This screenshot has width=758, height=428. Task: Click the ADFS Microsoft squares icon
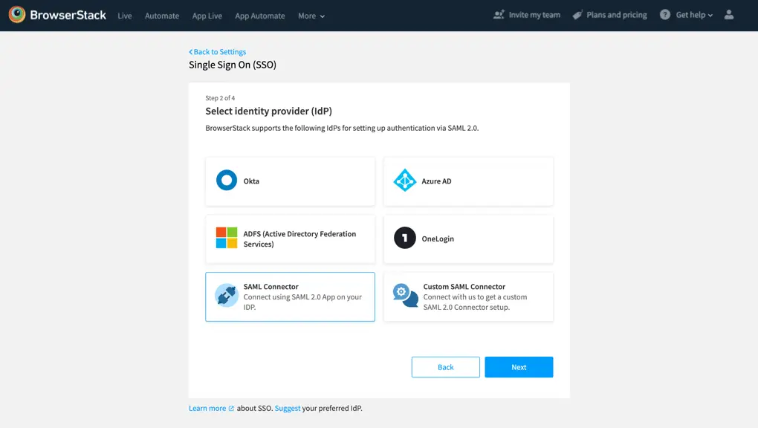click(226, 238)
